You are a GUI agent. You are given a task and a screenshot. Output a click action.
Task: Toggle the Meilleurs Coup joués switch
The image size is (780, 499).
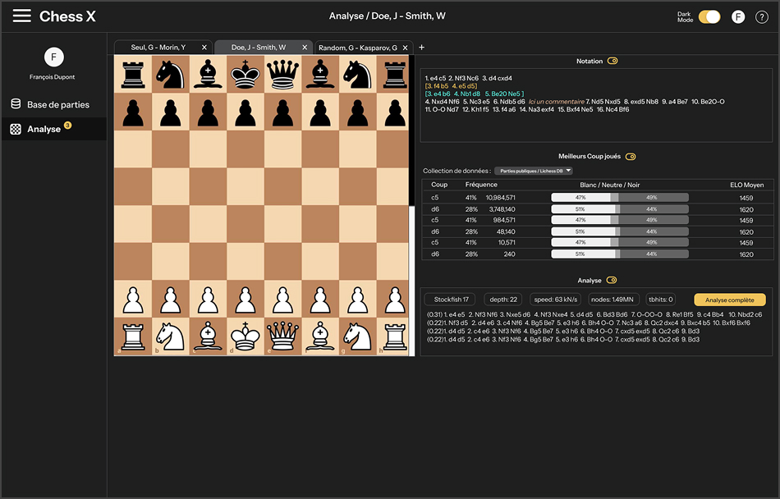click(x=631, y=157)
